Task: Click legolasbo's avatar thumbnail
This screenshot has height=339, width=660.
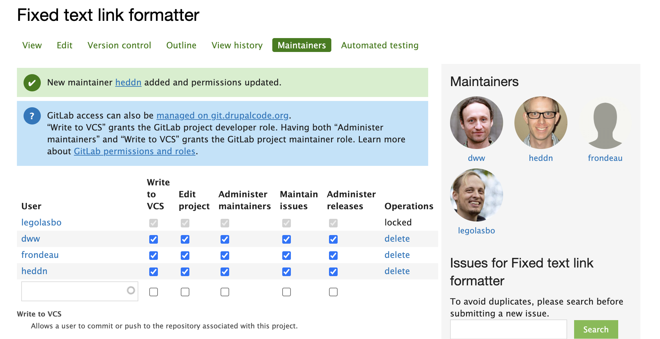Action: pyautogui.click(x=476, y=195)
